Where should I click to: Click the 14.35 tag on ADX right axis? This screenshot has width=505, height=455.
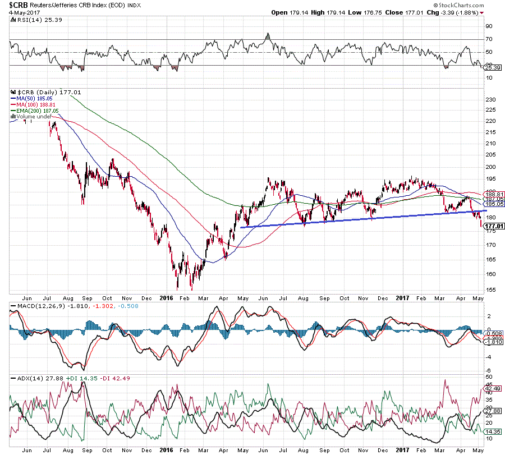[x=493, y=431]
